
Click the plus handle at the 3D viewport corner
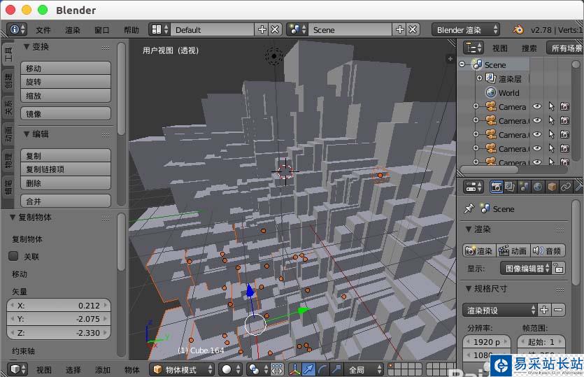[x=450, y=59]
